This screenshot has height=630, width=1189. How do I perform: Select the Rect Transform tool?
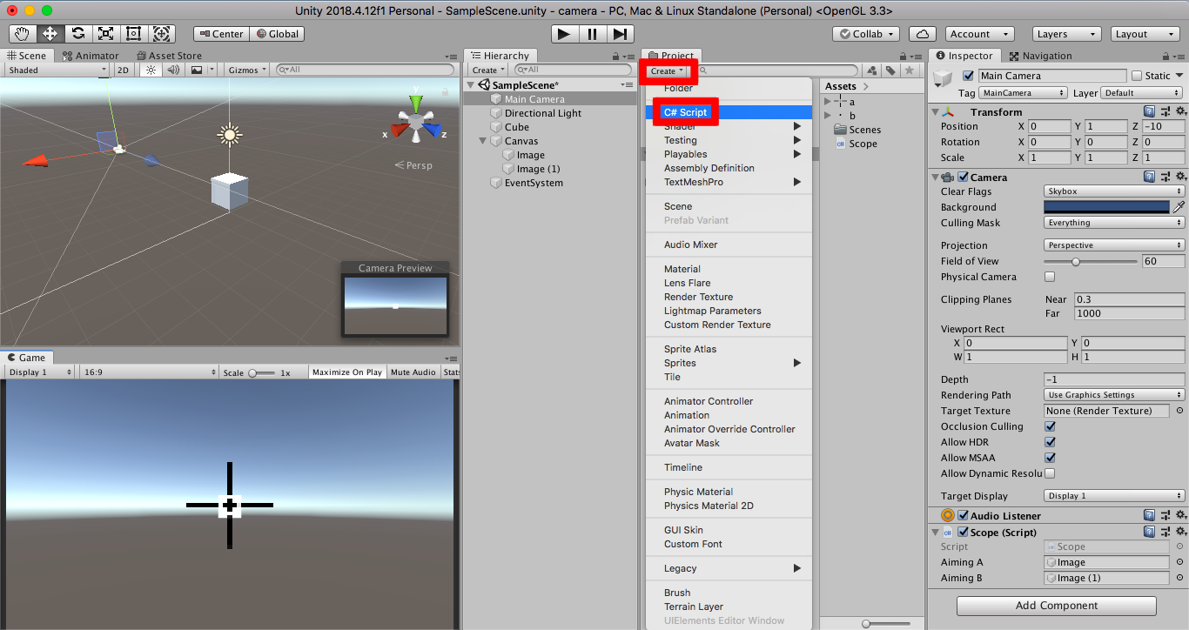click(x=134, y=34)
